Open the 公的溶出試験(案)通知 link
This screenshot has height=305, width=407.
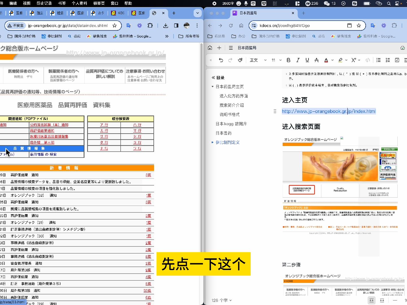pyautogui.click(x=49, y=125)
